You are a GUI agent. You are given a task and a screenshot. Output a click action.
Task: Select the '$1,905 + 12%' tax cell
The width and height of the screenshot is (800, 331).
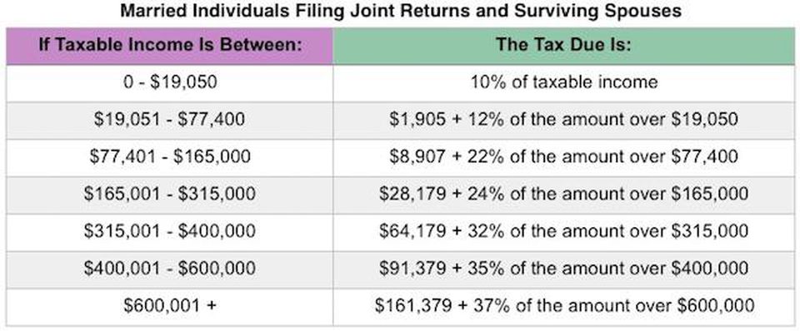coord(564,120)
